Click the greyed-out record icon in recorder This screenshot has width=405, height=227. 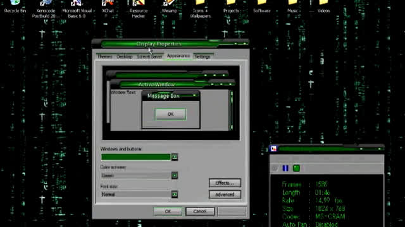(275, 168)
